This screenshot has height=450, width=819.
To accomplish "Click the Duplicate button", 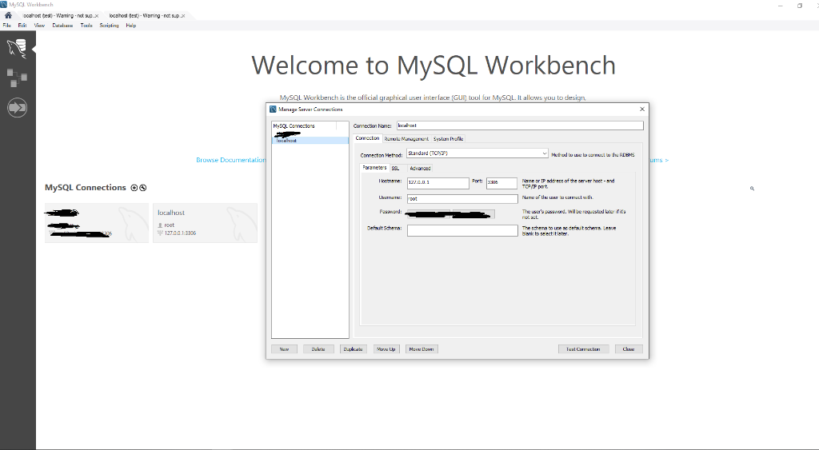I will point(353,349).
